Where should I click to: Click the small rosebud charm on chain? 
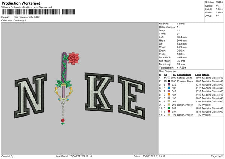point(63,121)
